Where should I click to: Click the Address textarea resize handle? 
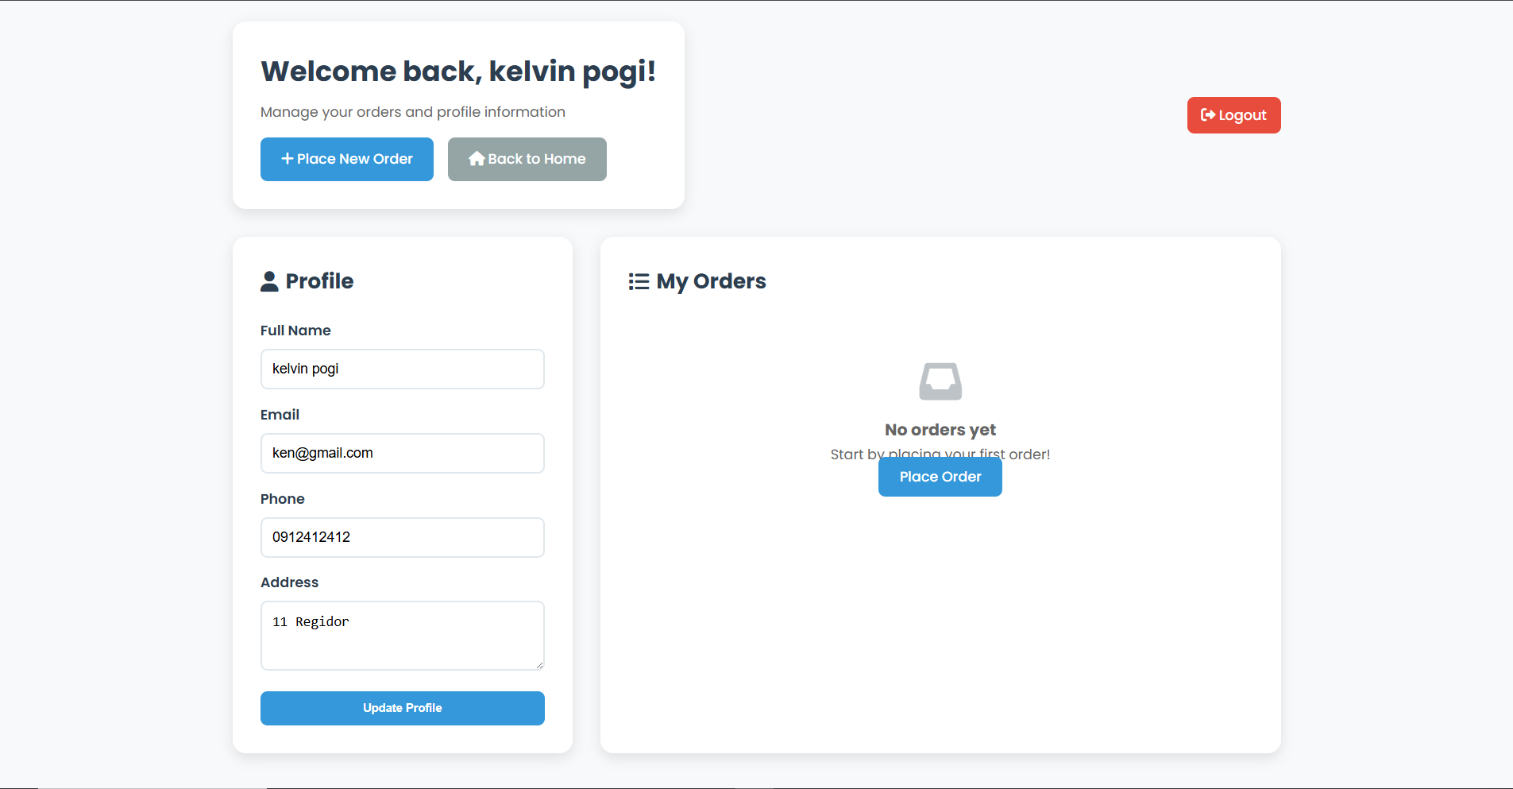(x=539, y=665)
